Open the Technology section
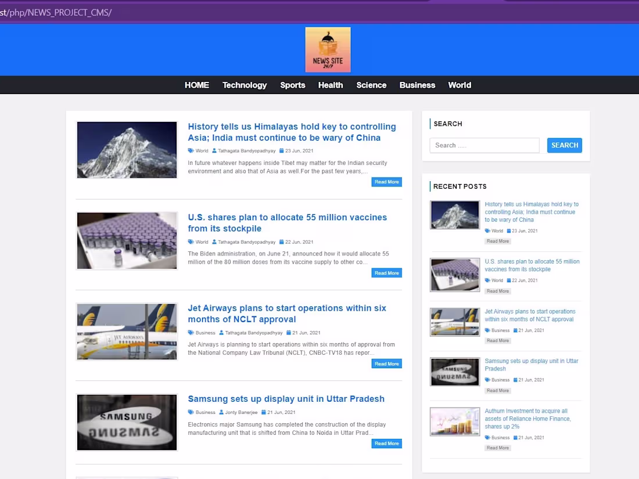 tap(245, 85)
